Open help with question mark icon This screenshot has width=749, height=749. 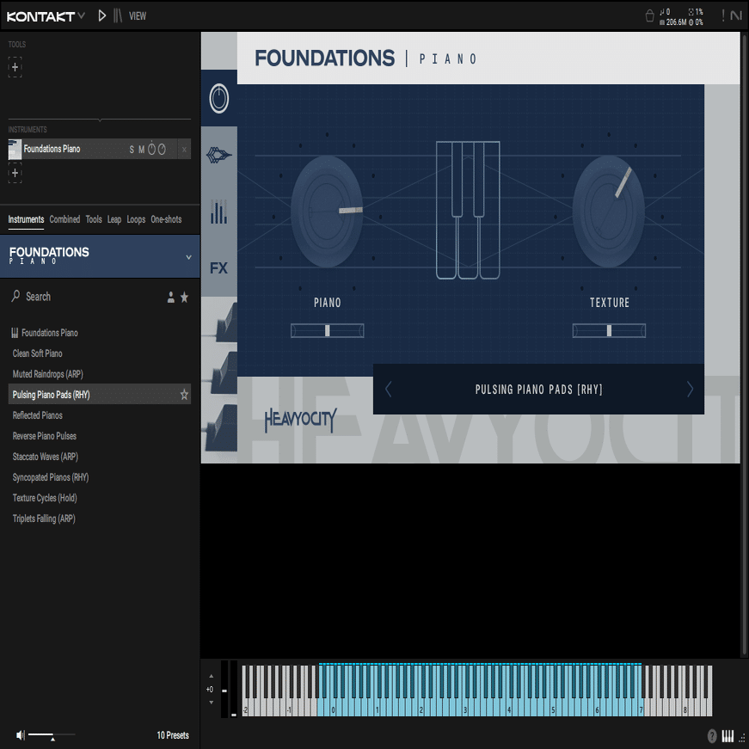(712, 735)
